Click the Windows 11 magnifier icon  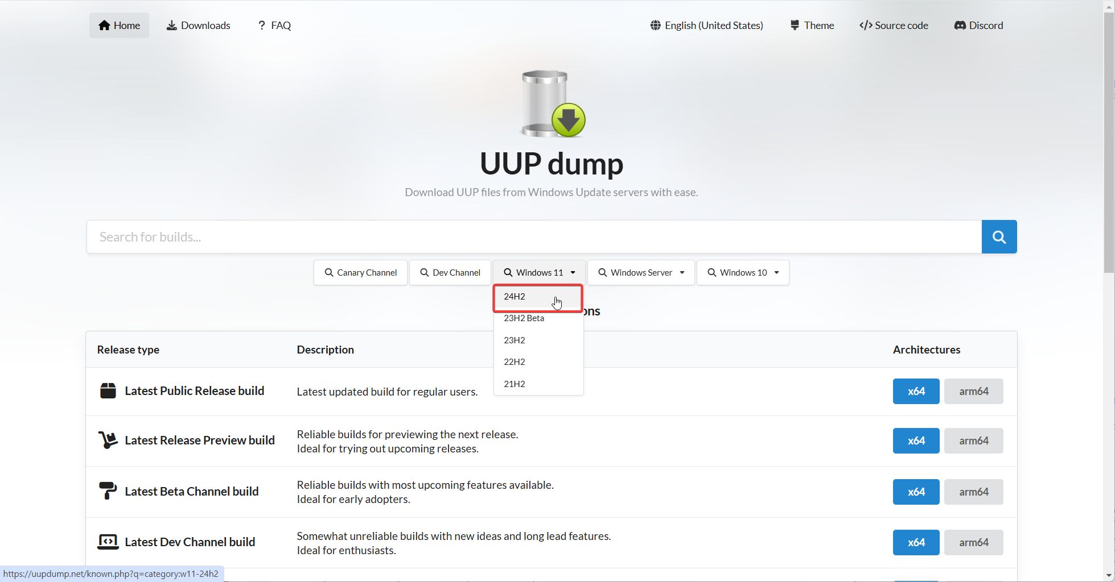pyautogui.click(x=508, y=273)
